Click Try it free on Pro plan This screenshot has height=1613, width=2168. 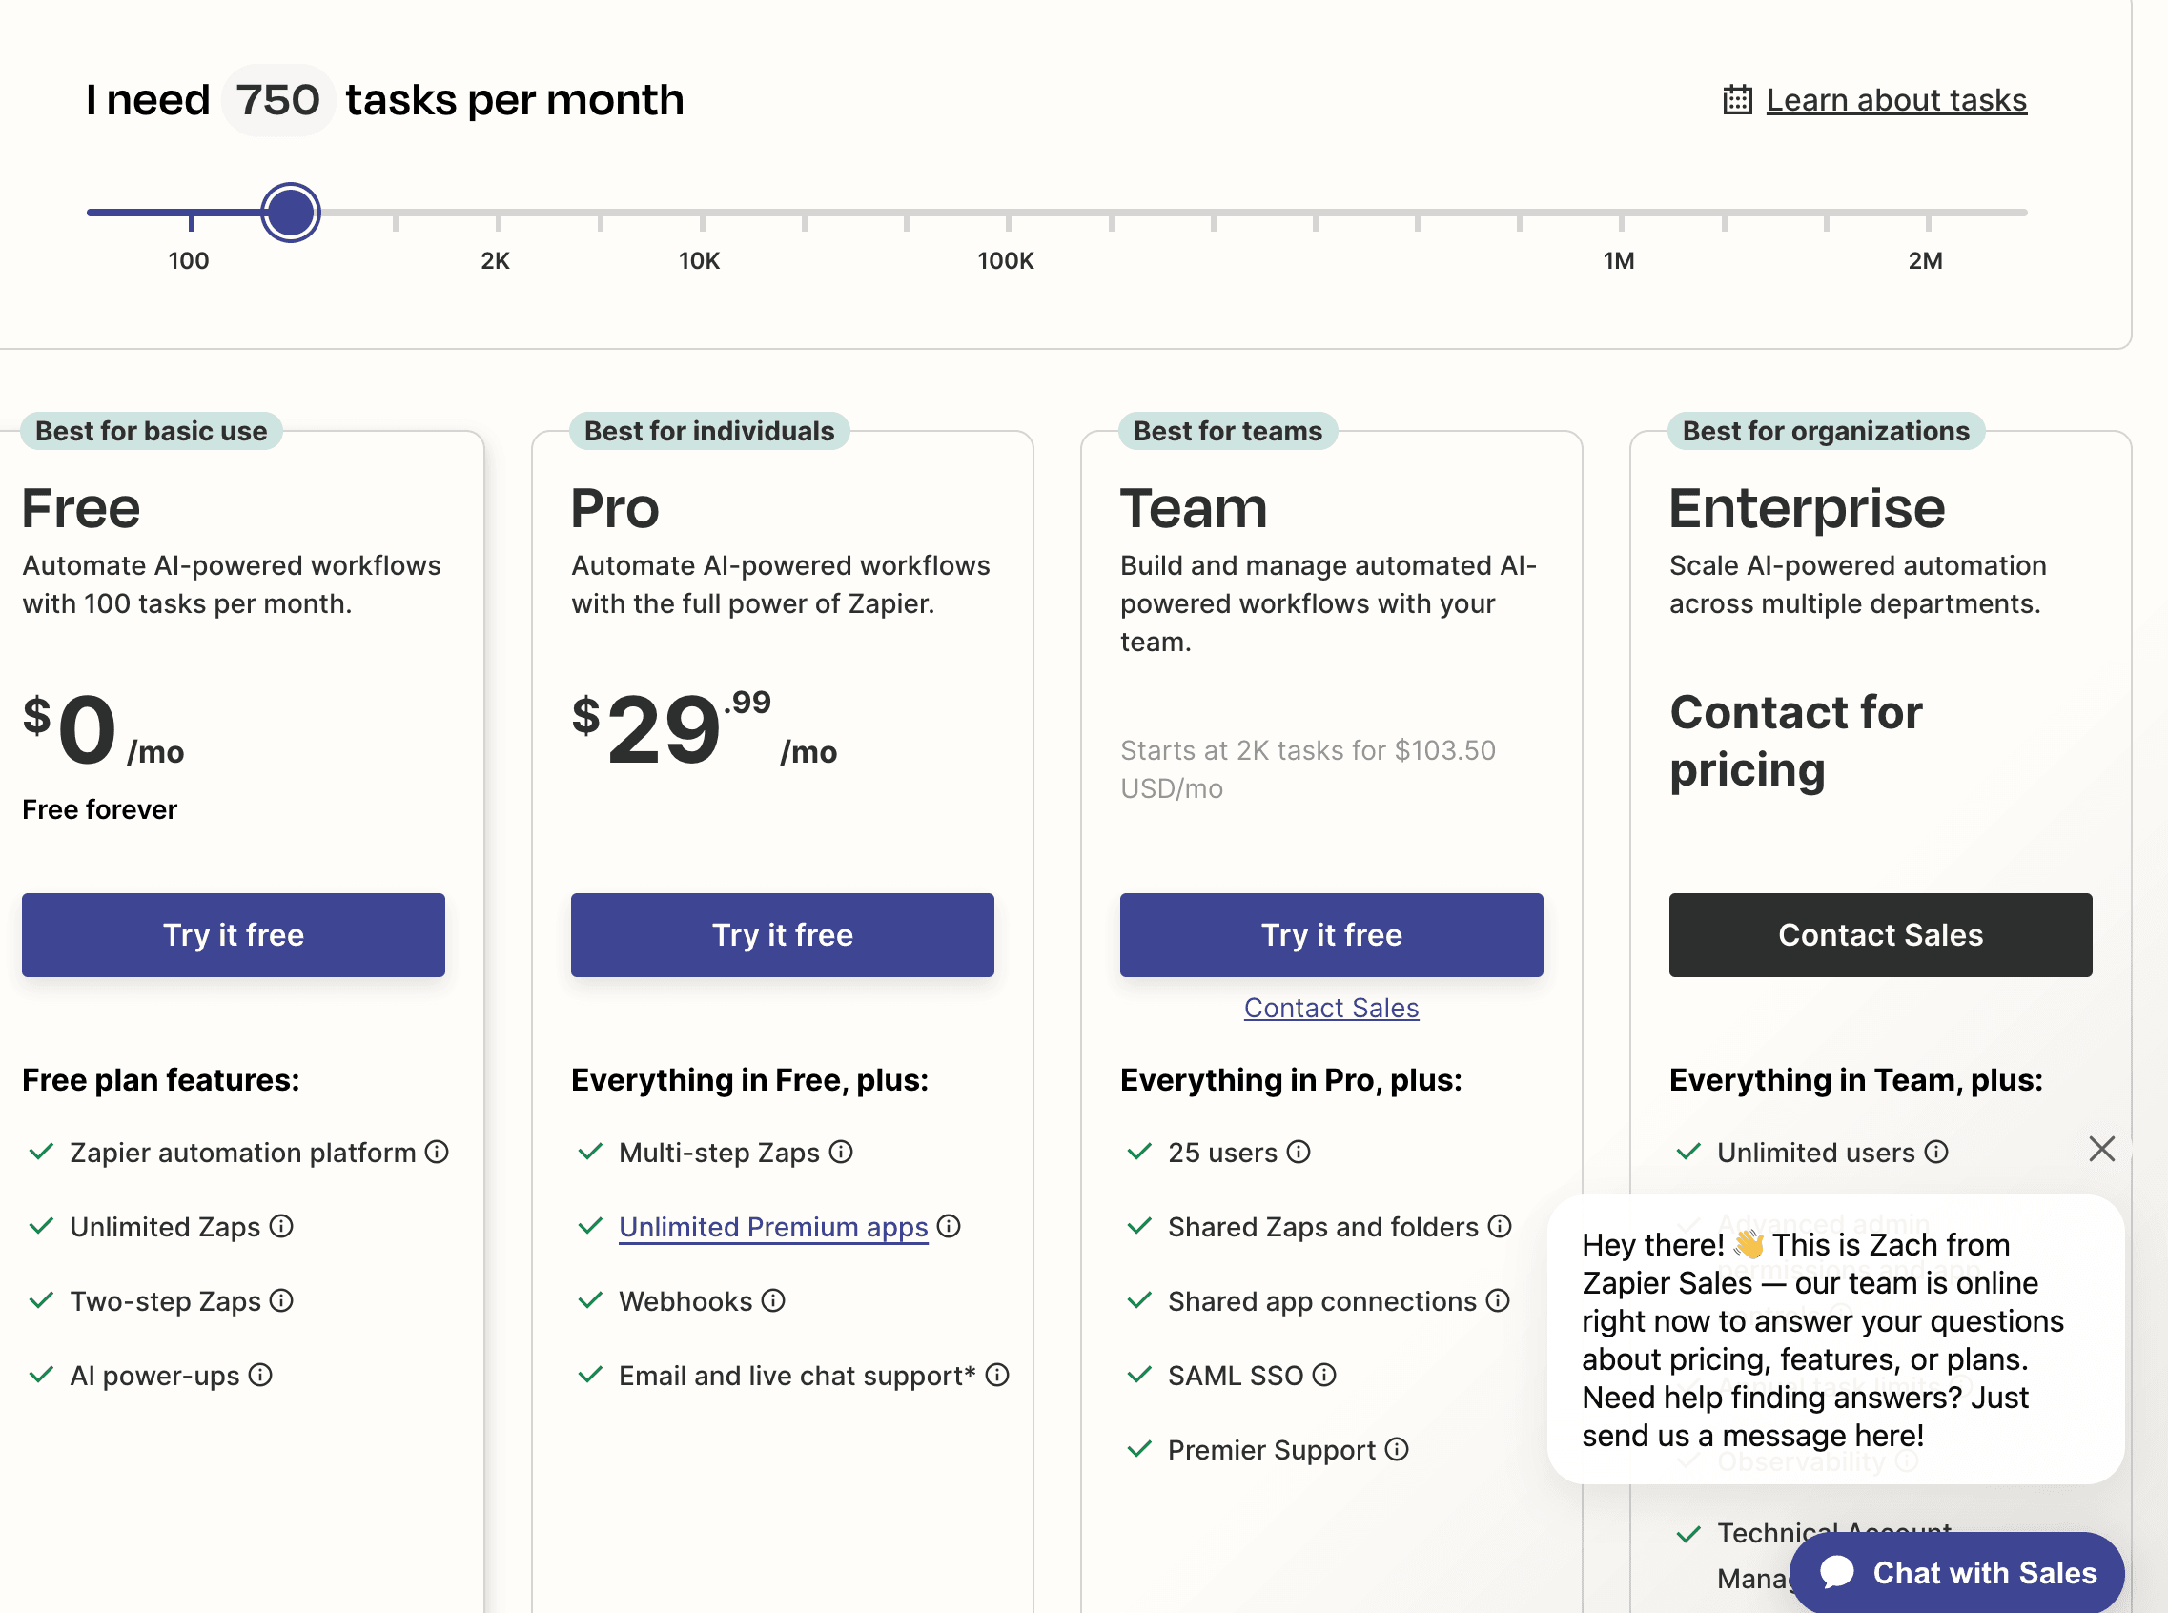click(782, 934)
